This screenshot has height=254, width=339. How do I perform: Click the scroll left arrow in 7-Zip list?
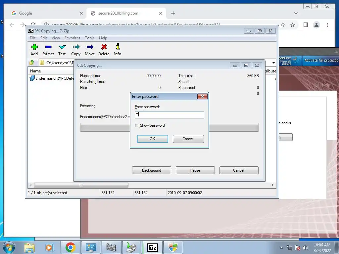click(31, 185)
